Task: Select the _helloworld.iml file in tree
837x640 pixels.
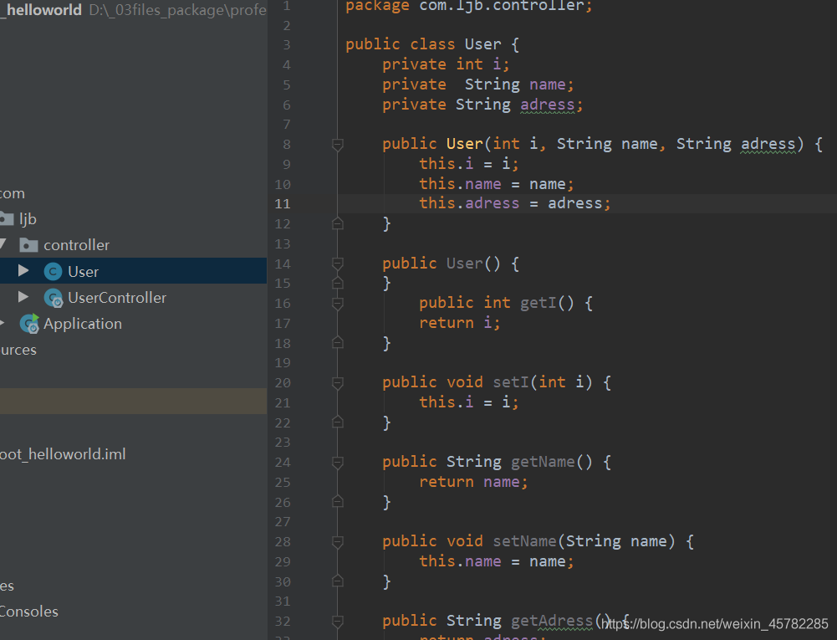Action: click(x=63, y=454)
